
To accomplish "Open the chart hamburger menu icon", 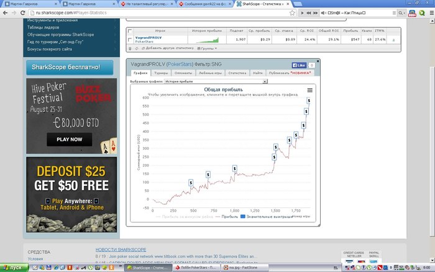I will click(310, 90).
